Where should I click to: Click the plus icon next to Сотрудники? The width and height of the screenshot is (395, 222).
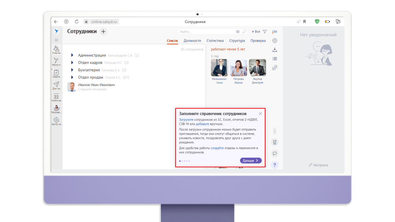(103, 32)
